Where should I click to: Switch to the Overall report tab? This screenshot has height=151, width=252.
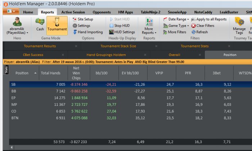pos(174,55)
